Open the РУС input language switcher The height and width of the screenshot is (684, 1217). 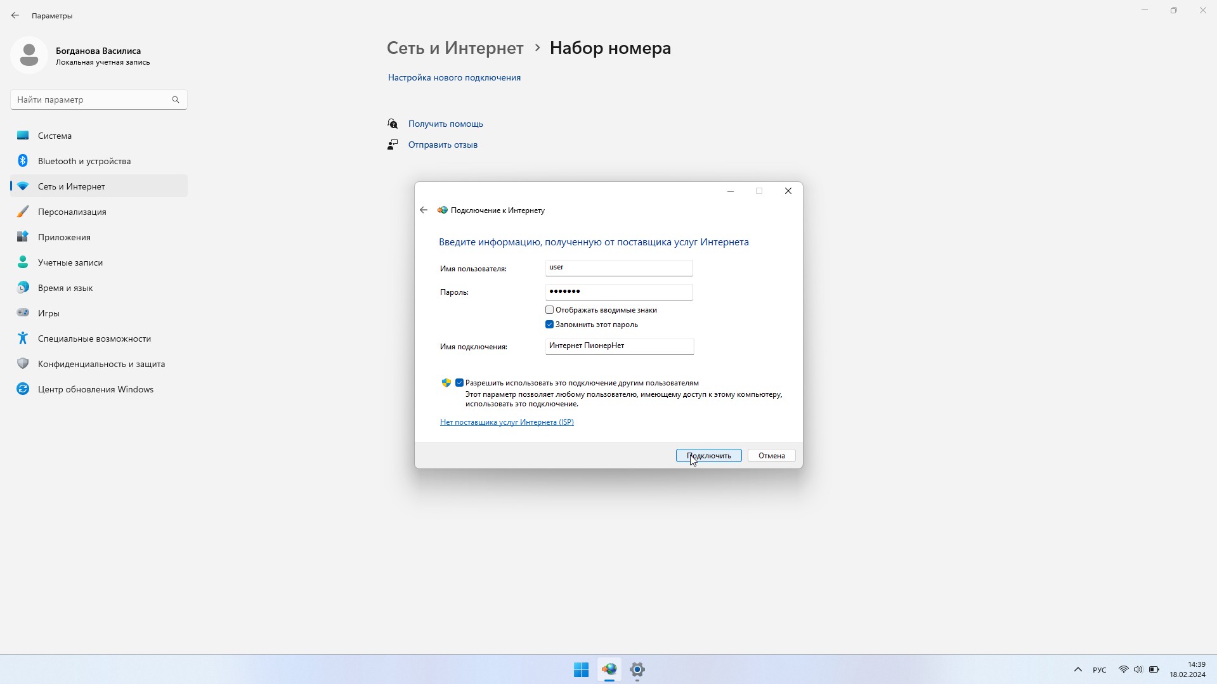[x=1099, y=670]
